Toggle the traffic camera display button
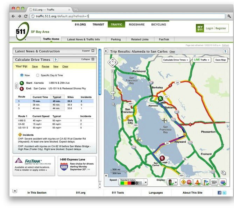Viewport: 234px width, 208px height. (x=214, y=182)
